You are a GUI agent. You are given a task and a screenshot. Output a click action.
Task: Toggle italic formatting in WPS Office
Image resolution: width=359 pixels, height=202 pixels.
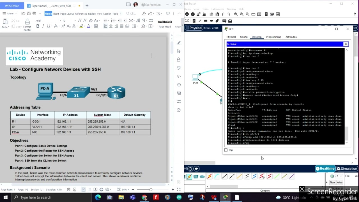pyautogui.click(x=43, y=26)
